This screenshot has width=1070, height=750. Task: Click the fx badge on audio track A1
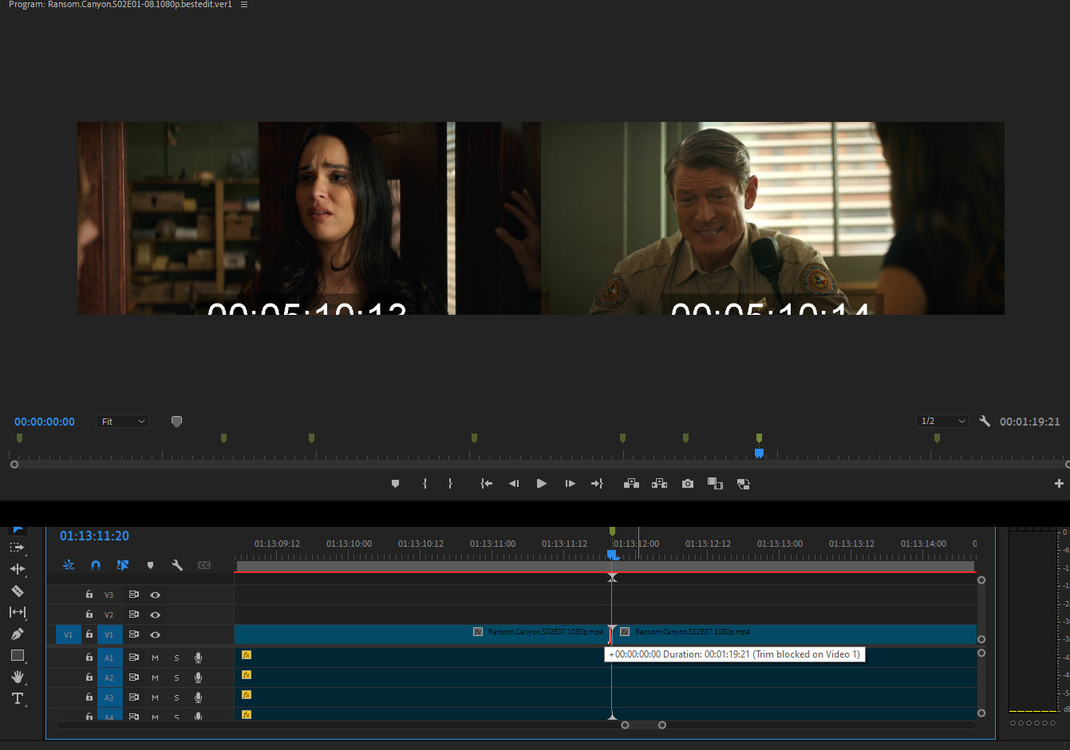point(247,655)
